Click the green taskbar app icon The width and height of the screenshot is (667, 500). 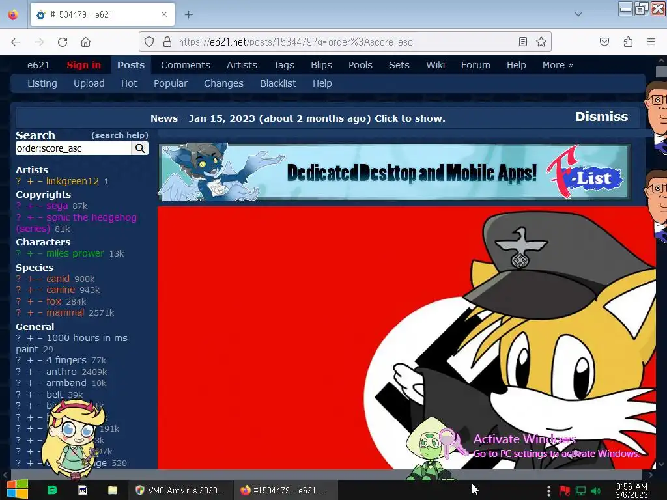click(52, 490)
